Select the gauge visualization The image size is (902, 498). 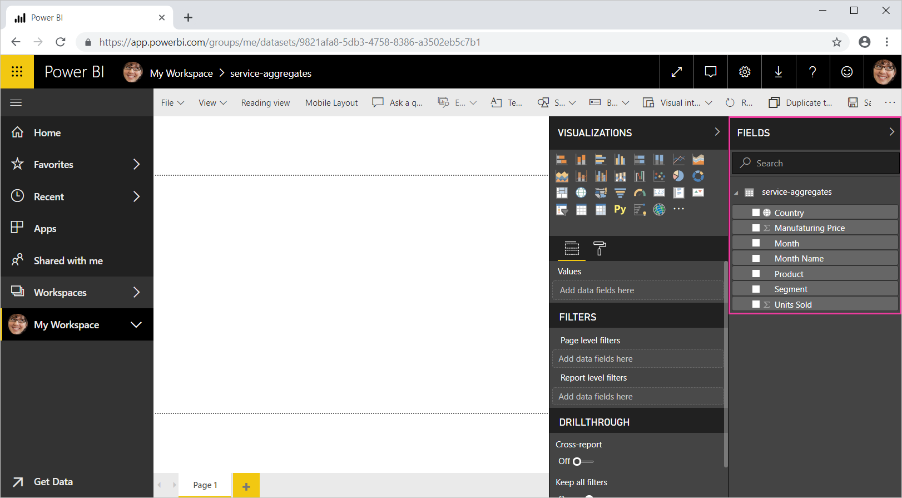pyautogui.click(x=640, y=193)
